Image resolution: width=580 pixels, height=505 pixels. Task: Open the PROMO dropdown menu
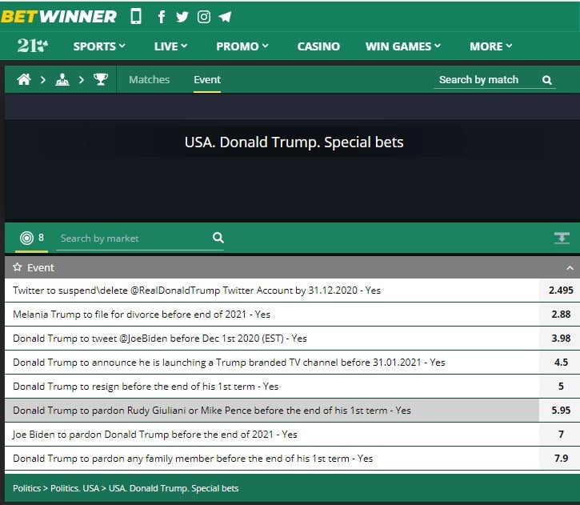click(x=242, y=46)
